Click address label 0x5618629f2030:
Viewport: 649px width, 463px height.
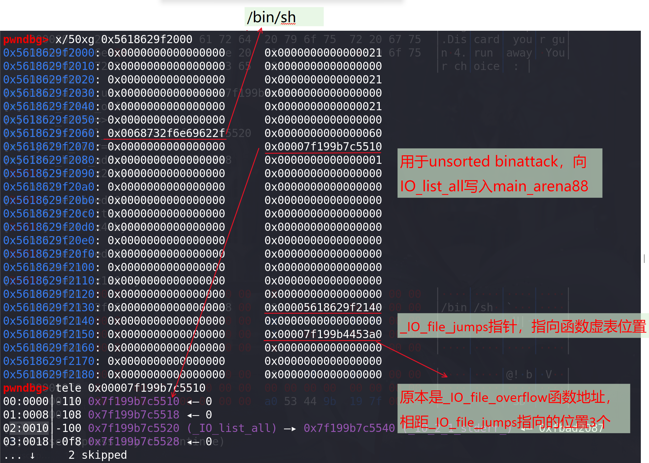point(52,93)
